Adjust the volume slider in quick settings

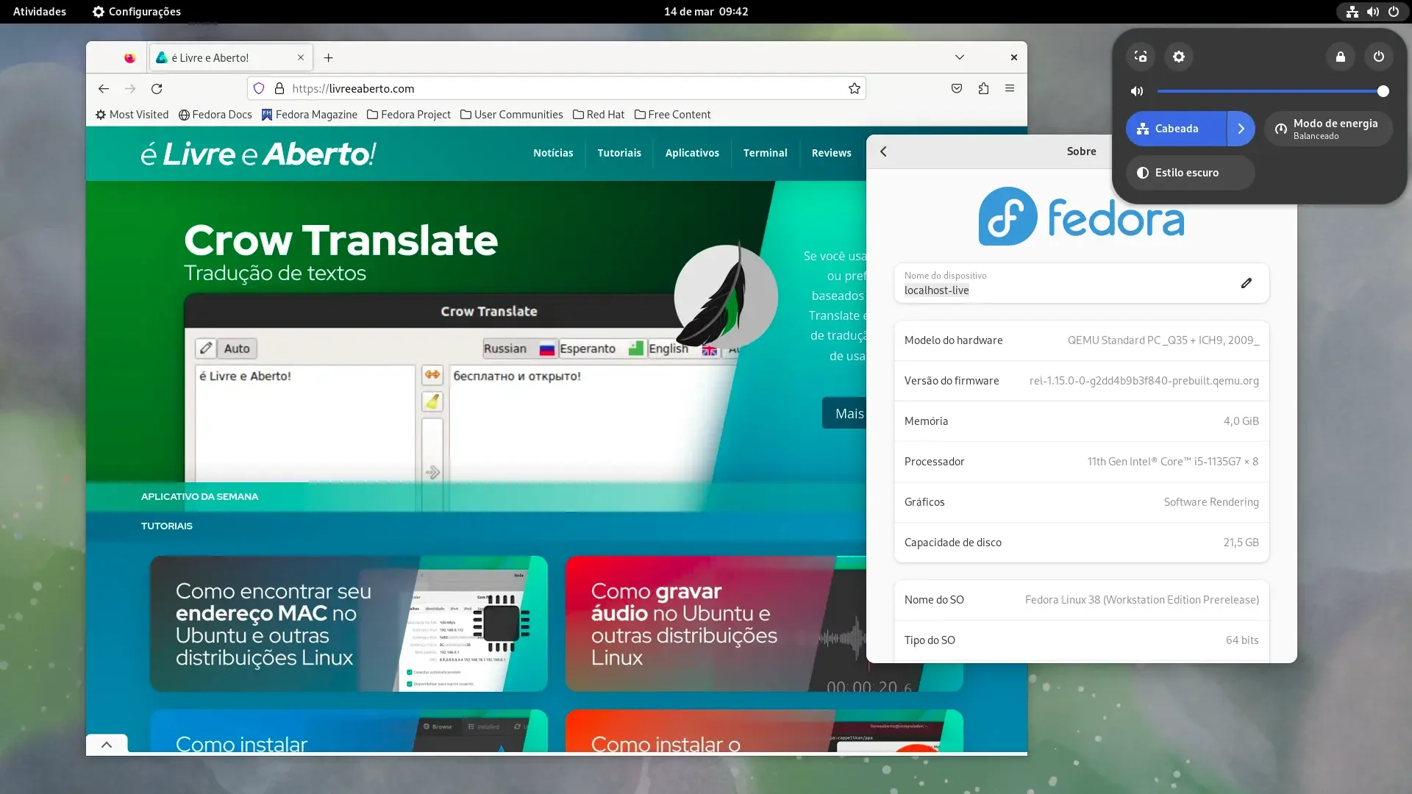pyautogui.click(x=1273, y=91)
